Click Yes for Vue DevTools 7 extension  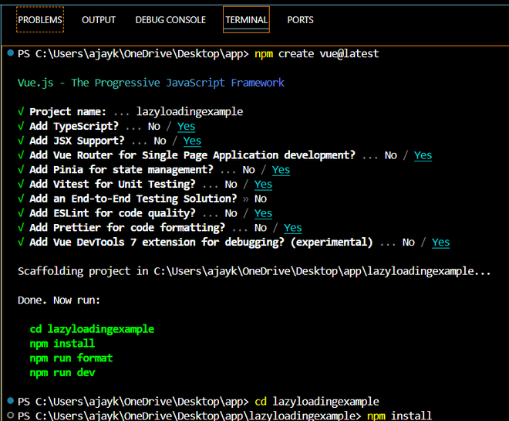440,243
